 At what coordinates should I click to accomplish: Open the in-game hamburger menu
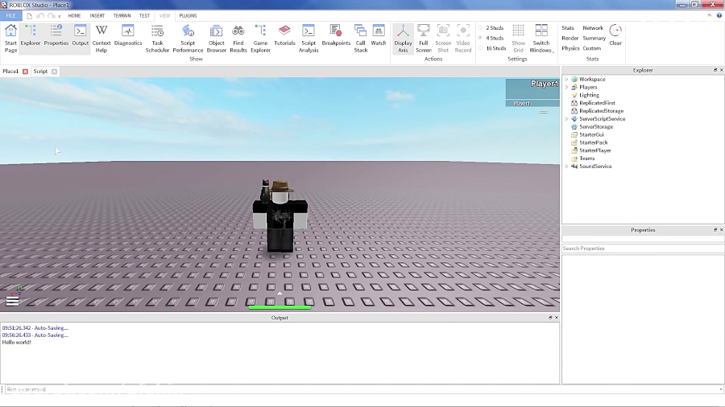tap(12, 302)
